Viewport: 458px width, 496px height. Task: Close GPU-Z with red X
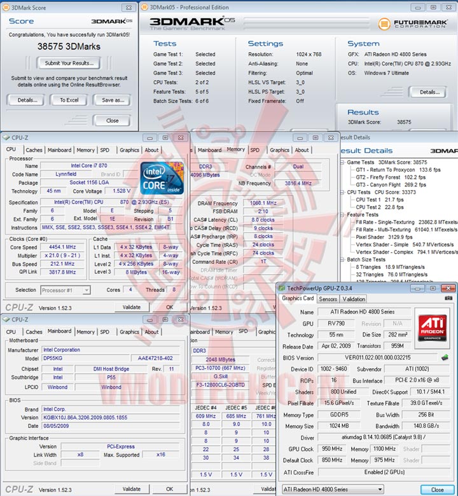coord(448,288)
